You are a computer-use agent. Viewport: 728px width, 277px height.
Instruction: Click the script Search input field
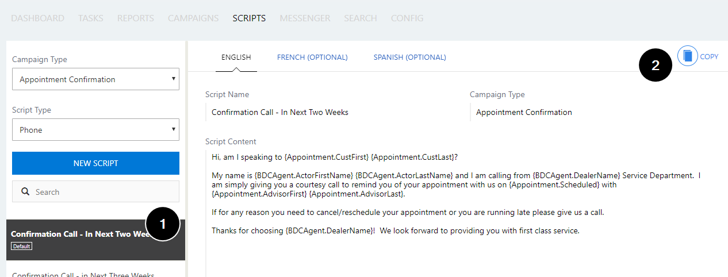[x=95, y=192]
